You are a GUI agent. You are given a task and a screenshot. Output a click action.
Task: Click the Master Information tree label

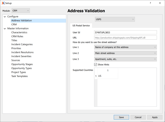point(18,28)
